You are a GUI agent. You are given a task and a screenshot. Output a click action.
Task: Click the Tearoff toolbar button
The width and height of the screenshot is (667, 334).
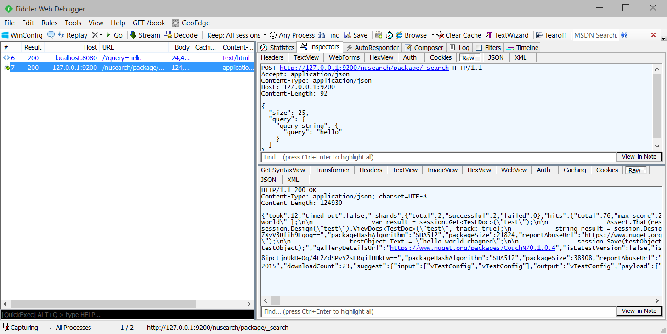coord(551,35)
